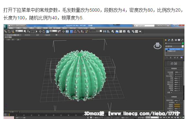Toggle Keyboard Shortcut Override icon
Image resolution: width=188 pixels, height=119 pixels.
[x=67, y=31]
